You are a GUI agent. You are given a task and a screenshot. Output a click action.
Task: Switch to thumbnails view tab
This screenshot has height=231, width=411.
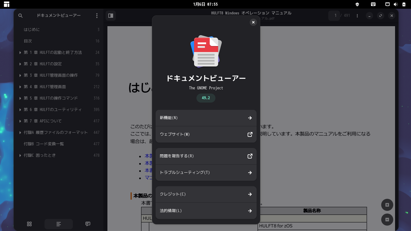pos(29,224)
